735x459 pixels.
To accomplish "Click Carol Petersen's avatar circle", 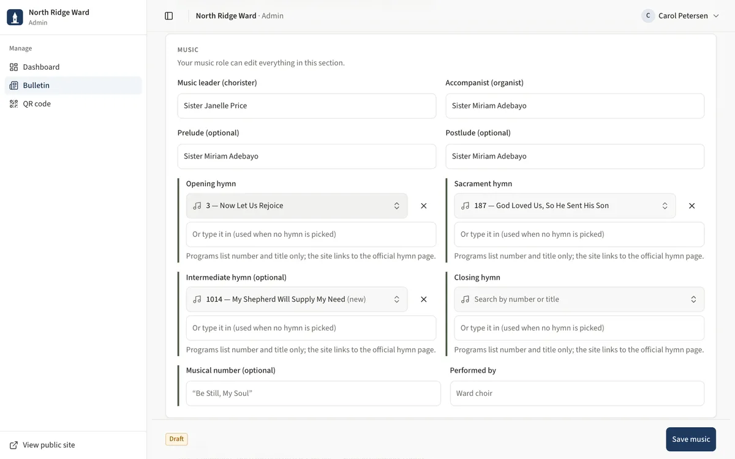I will 648,16.
